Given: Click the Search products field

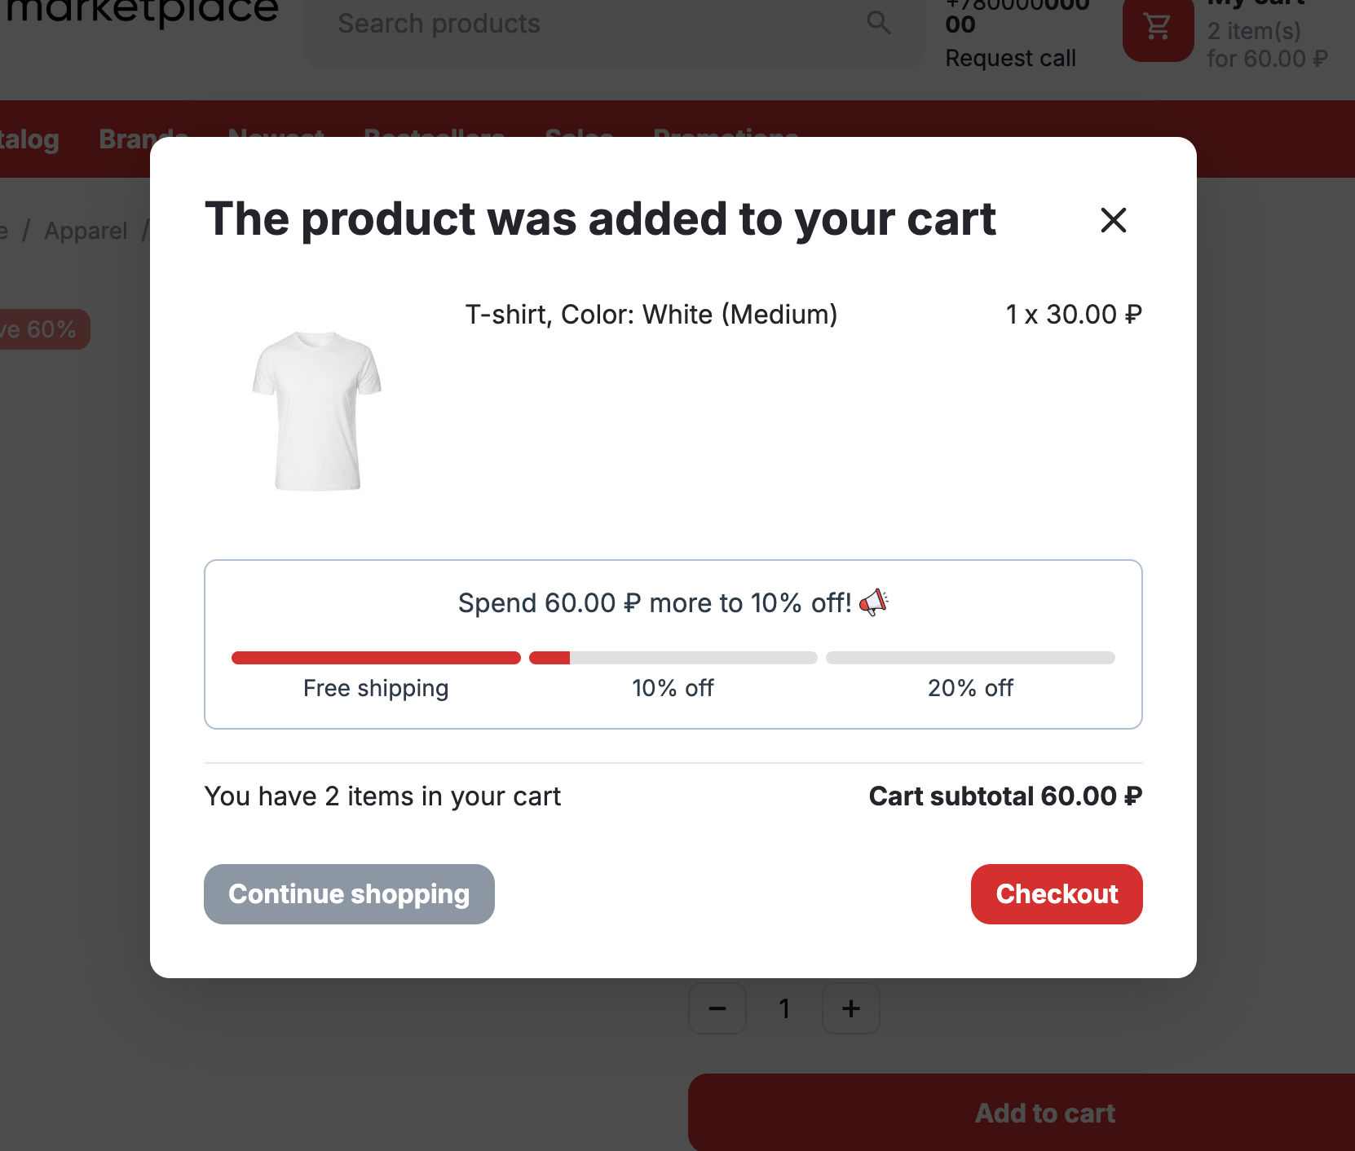Looking at the screenshot, I should tap(587, 24).
